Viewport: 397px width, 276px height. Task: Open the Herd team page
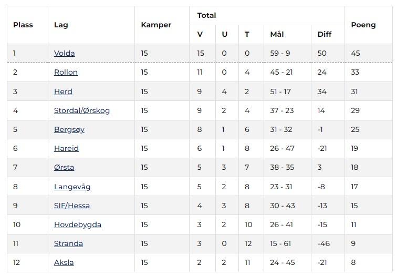tap(63, 91)
